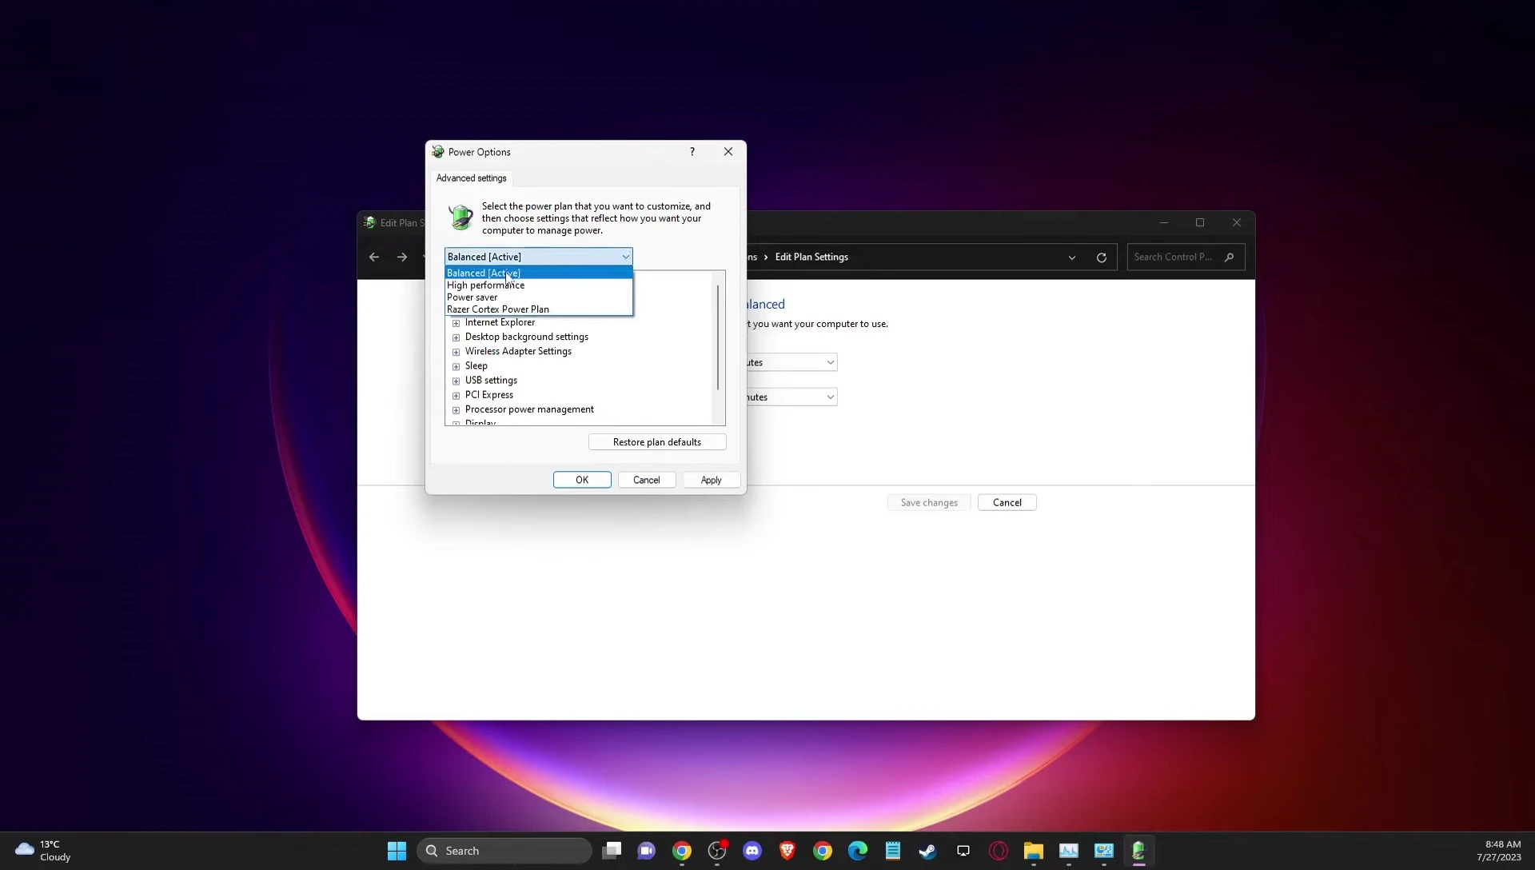The image size is (1535, 870).
Task: Select High performance in the plan dropdown list
Action: (538, 285)
